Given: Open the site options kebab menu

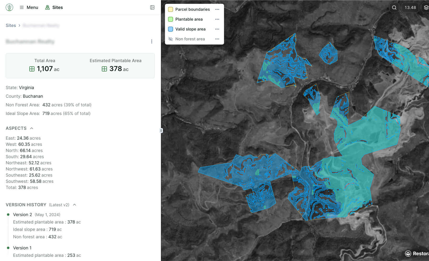Looking at the screenshot, I should [152, 41].
